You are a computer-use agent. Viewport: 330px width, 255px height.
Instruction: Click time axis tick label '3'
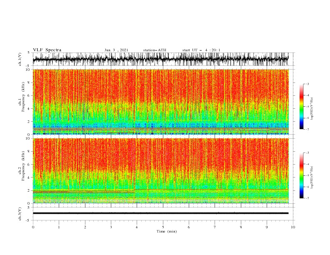(x=111, y=227)
